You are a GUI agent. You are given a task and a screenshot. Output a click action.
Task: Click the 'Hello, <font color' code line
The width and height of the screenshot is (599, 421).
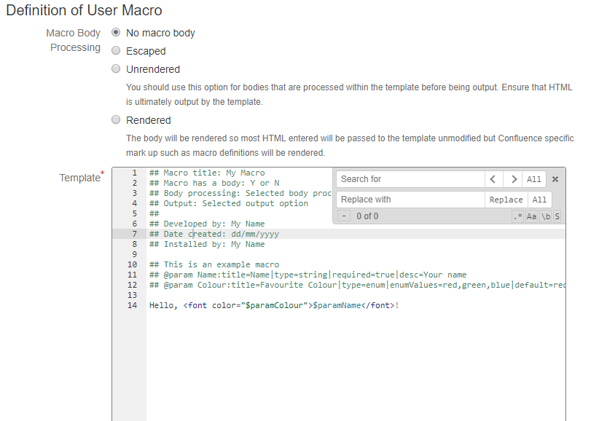coord(274,305)
